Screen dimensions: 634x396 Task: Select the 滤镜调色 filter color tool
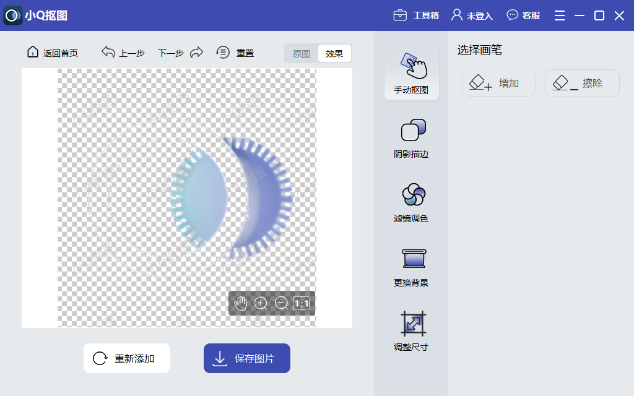pos(412,202)
